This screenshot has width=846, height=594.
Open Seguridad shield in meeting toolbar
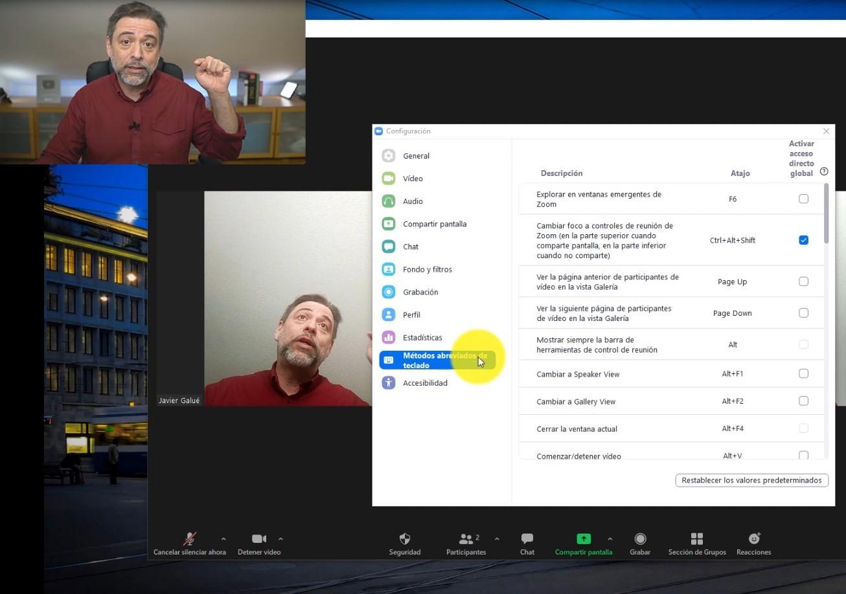point(405,539)
